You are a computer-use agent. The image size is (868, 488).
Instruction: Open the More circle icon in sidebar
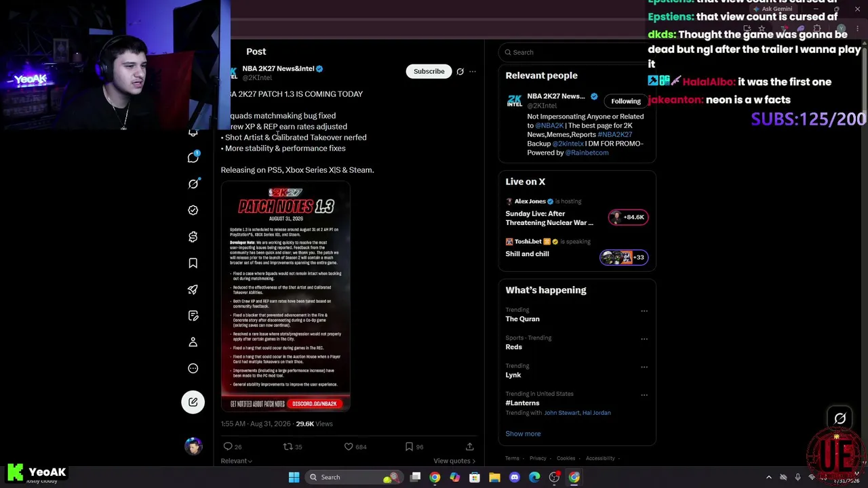click(x=193, y=369)
